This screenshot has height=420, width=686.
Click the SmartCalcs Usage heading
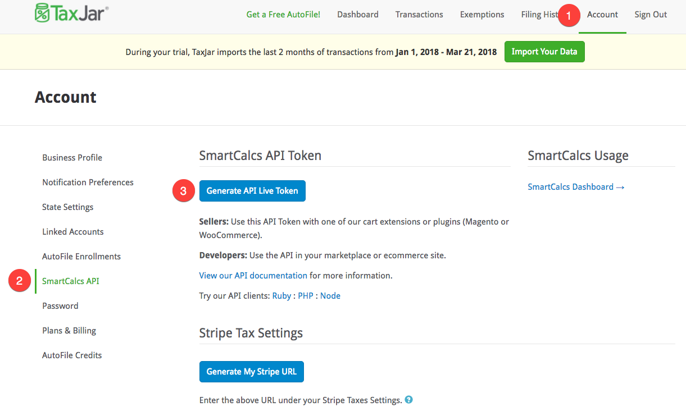tap(578, 156)
